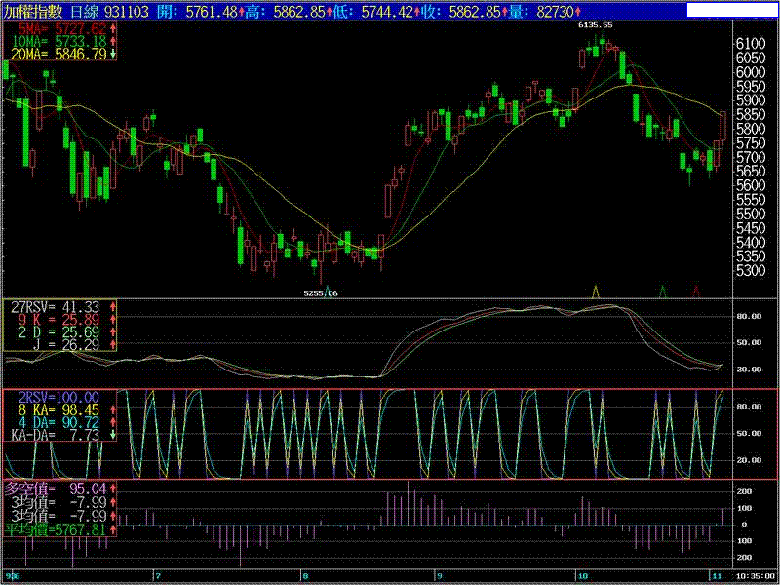The height and width of the screenshot is (585, 780).
Task: Click the green triangle signal marker
Action: [663, 291]
